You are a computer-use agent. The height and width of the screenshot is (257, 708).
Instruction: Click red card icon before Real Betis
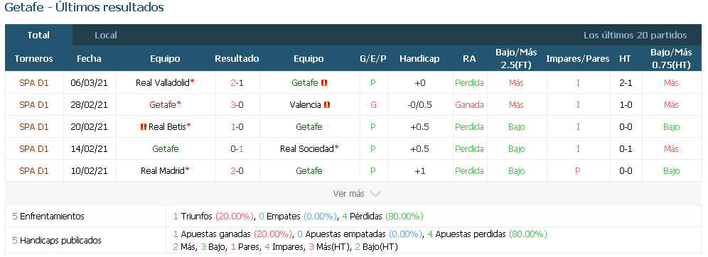(x=144, y=127)
